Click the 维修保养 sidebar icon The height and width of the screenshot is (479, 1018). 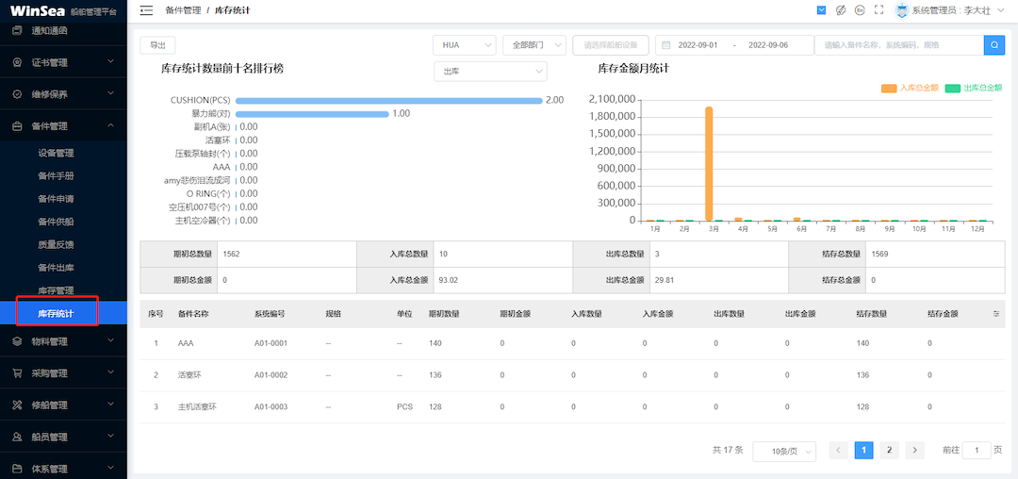18,94
